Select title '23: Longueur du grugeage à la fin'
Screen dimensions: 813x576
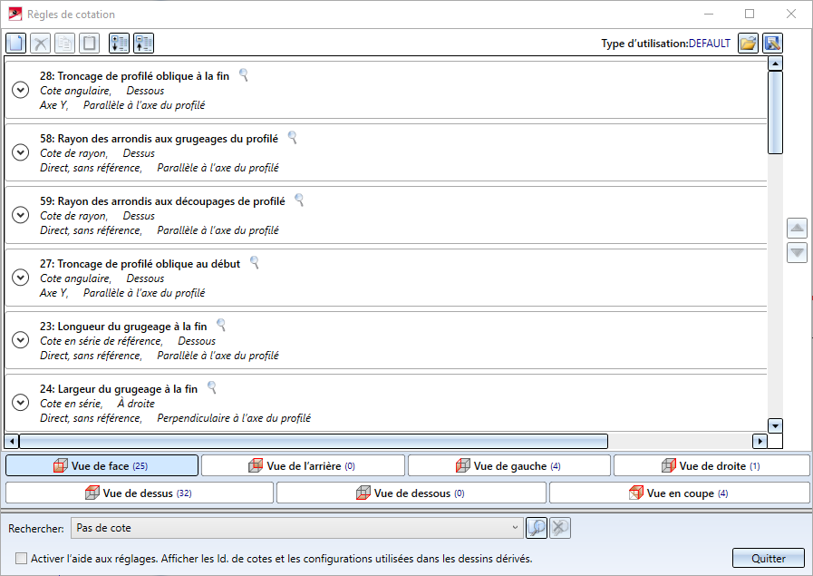click(123, 327)
